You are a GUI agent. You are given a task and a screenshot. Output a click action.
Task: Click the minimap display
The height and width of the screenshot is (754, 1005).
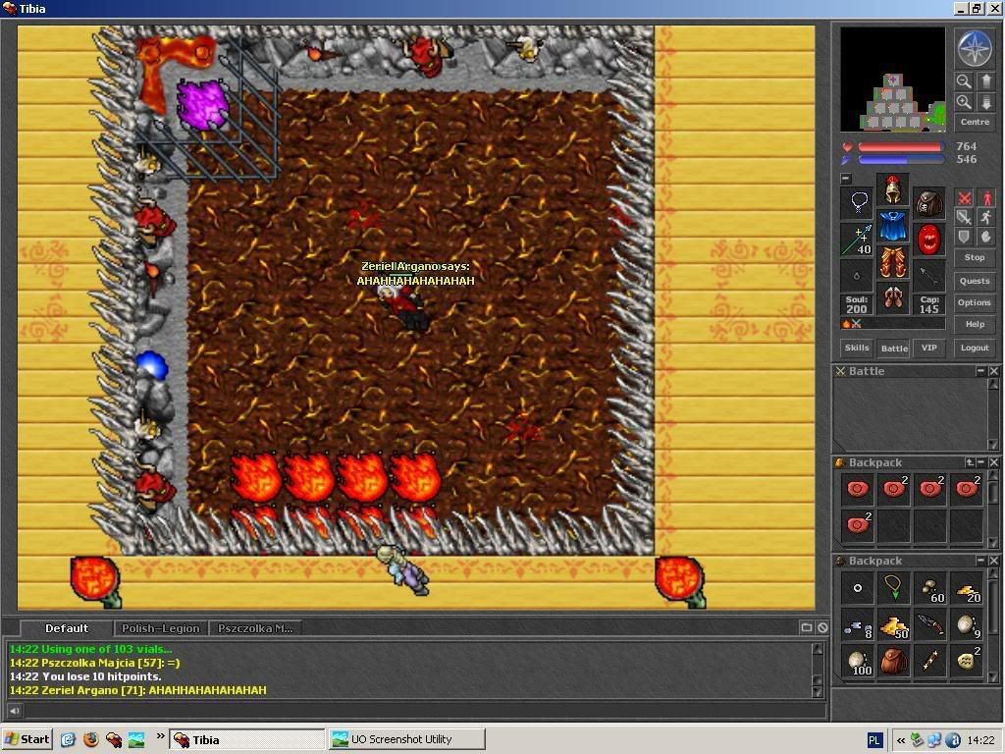point(893,80)
